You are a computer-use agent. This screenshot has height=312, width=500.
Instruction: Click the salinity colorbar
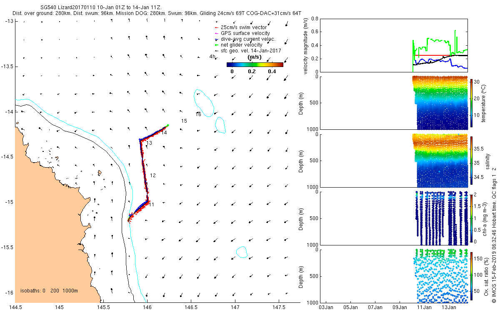(472, 161)
